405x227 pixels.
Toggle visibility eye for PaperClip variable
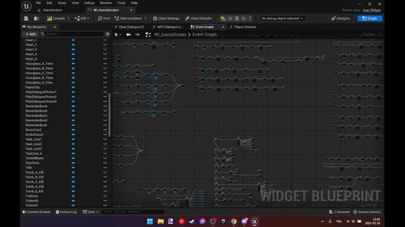(x=105, y=87)
